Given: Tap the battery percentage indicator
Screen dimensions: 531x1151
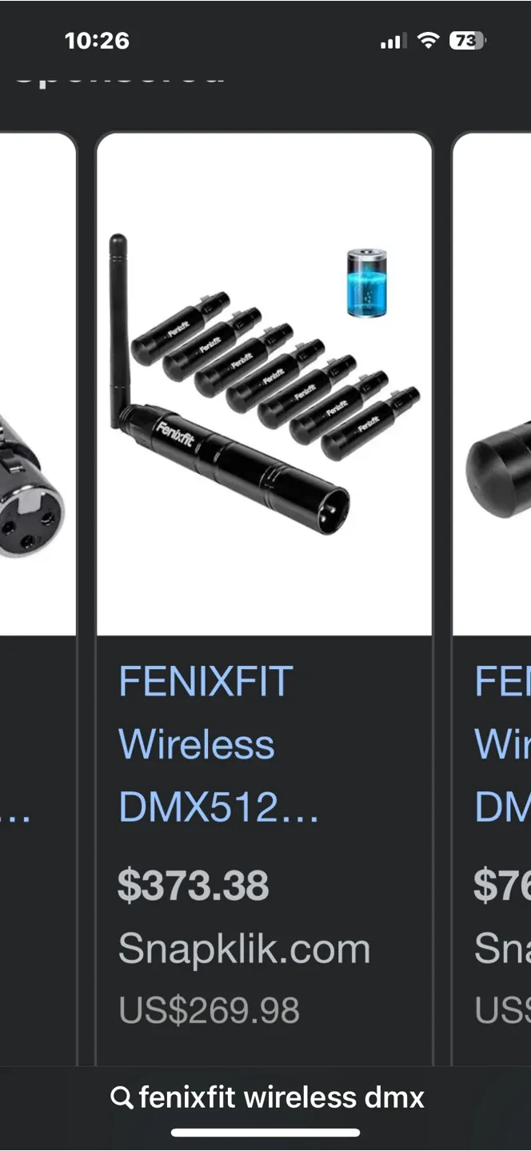Looking at the screenshot, I should (x=468, y=41).
